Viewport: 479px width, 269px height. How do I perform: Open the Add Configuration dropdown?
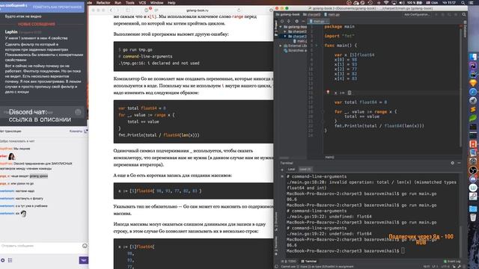[417, 14]
